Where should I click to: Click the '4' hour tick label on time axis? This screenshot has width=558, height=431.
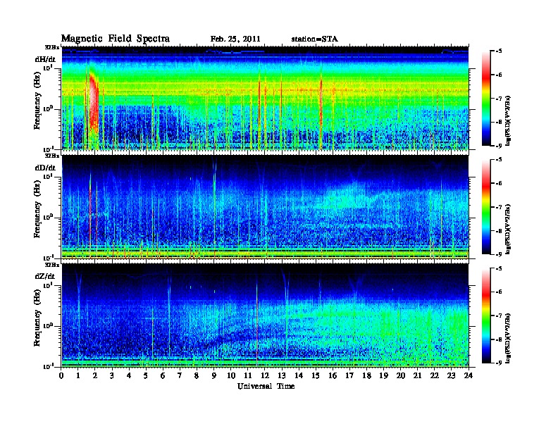pyautogui.click(x=129, y=375)
